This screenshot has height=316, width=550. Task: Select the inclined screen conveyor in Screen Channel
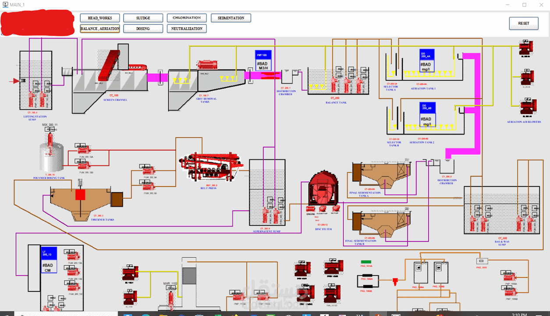109,66
